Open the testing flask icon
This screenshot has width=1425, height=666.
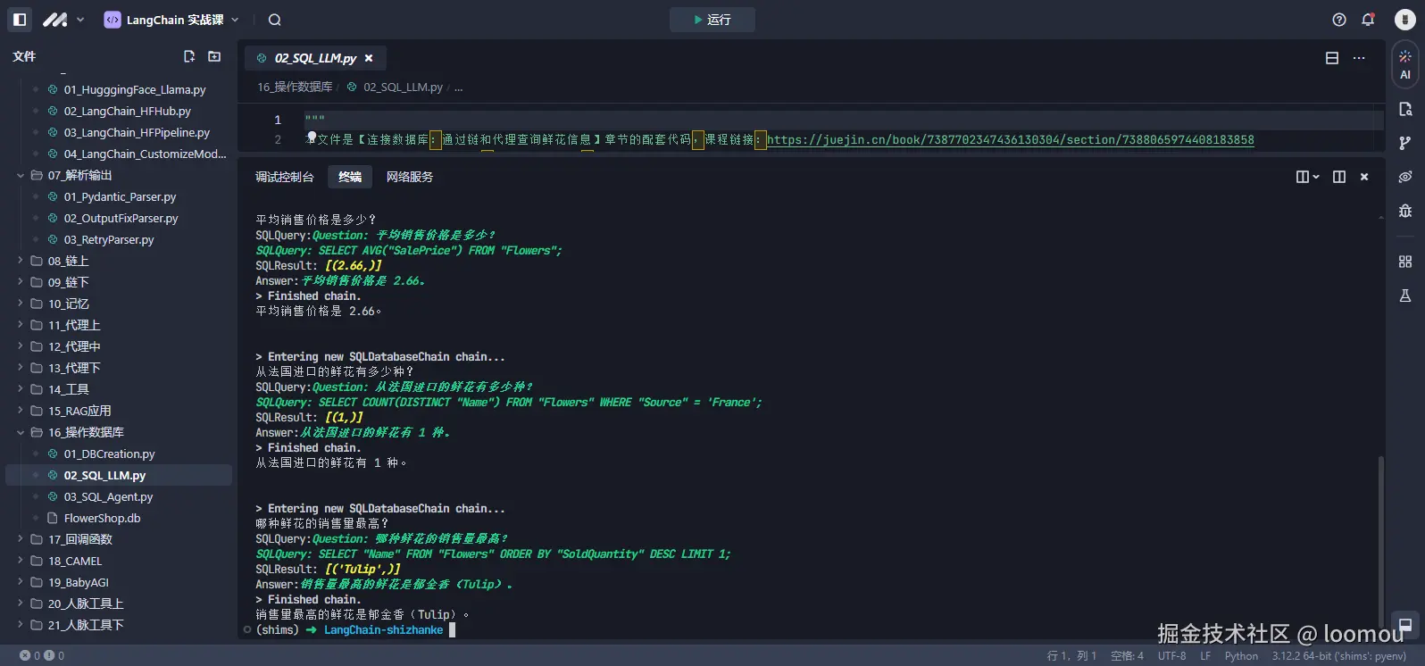point(1405,296)
